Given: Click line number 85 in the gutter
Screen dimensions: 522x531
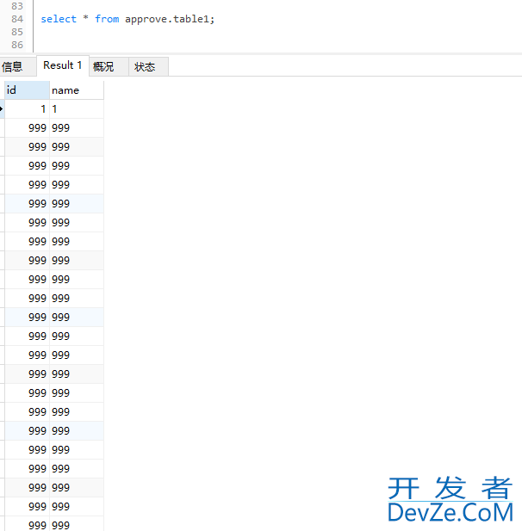Looking at the screenshot, I should pyautogui.click(x=17, y=32).
